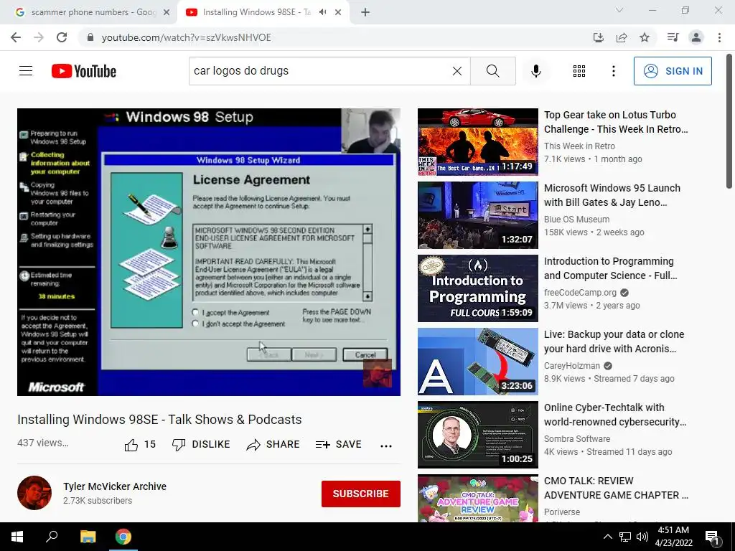Go forward with the browser forward arrow
Screen dimensions: 735x551
click(39, 37)
